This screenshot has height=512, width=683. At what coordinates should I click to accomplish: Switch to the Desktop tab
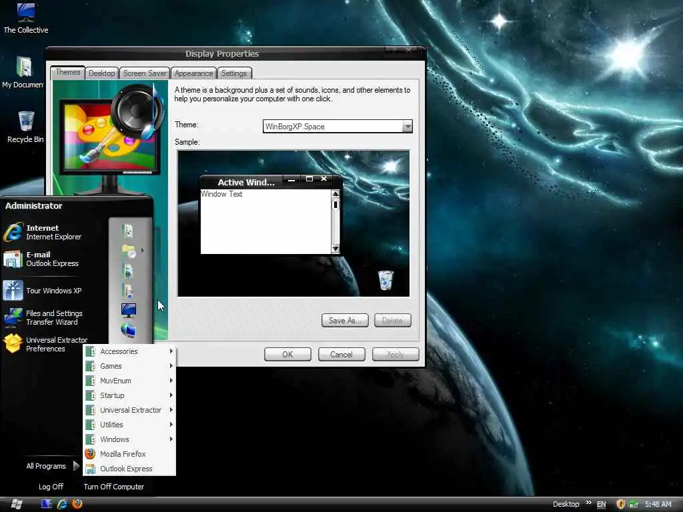(102, 73)
